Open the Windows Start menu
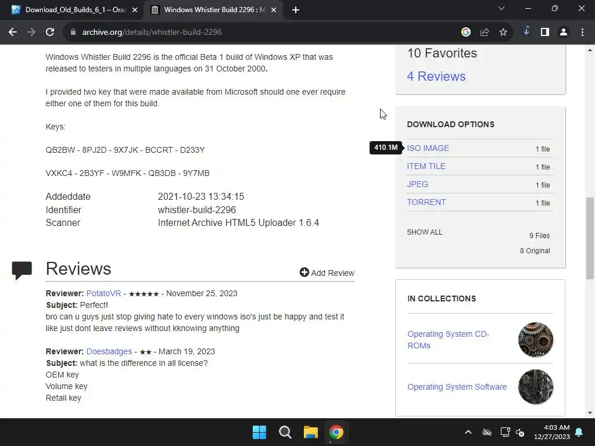Image resolution: width=595 pixels, height=446 pixels. 260,432
